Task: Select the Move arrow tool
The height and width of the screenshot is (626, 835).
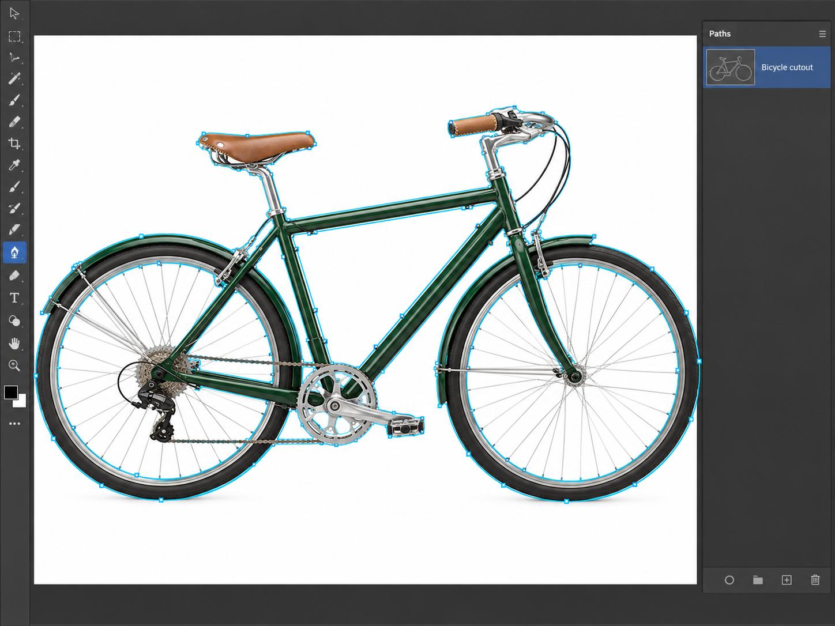Action: point(14,13)
